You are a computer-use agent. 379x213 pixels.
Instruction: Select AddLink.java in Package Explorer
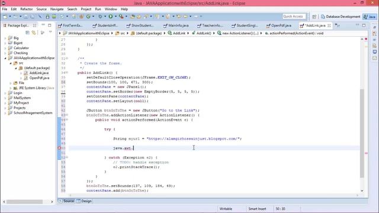tap(39, 73)
